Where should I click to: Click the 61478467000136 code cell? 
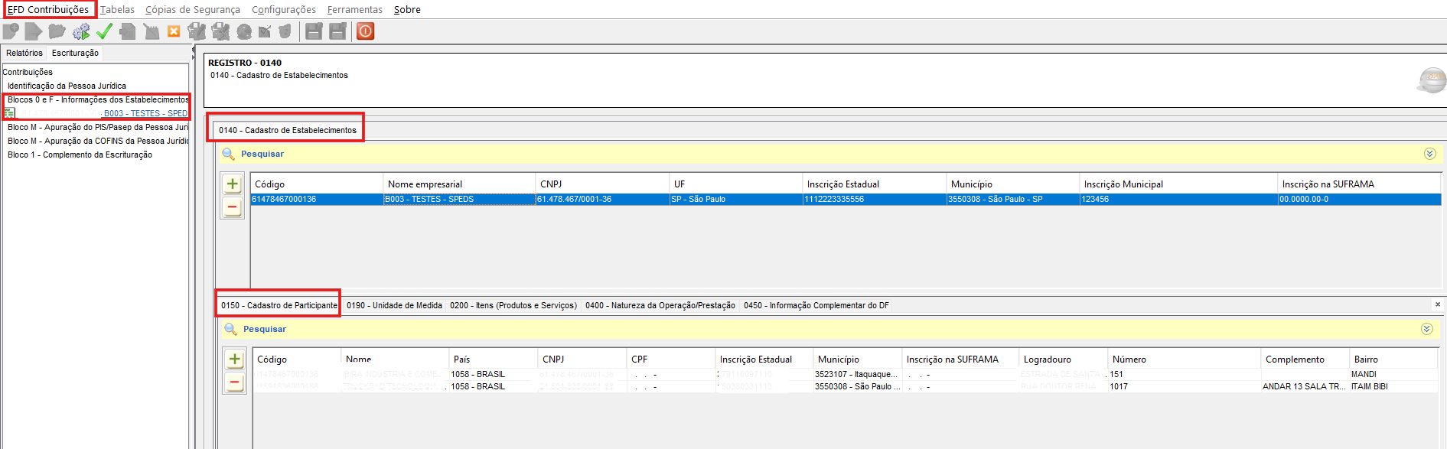pos(317,199)
